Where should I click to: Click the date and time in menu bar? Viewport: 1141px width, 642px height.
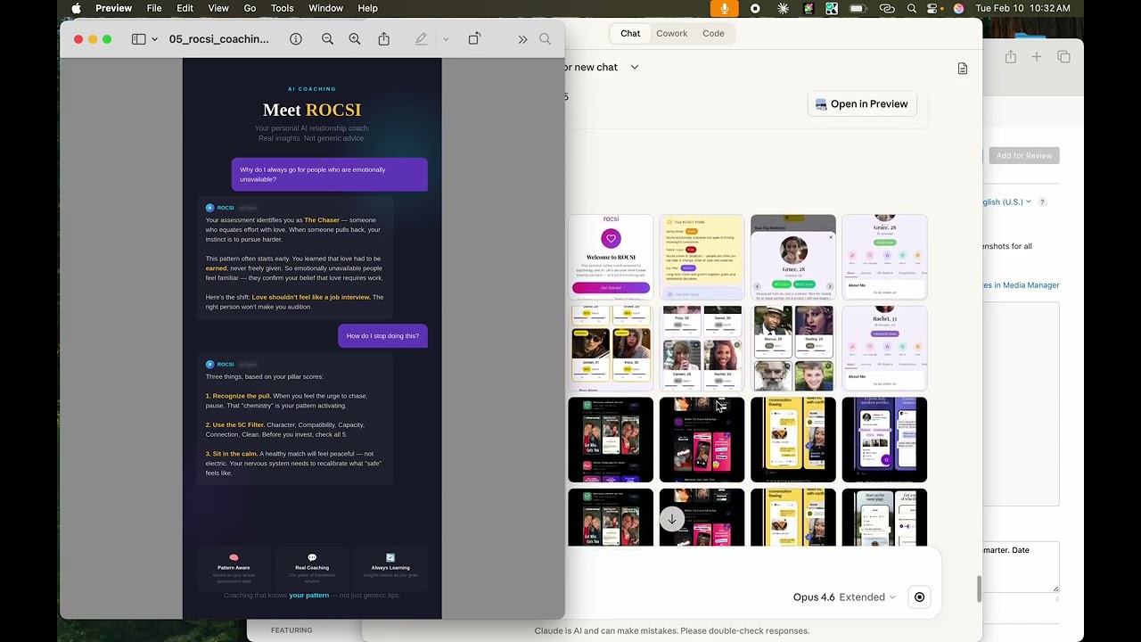[1022, 8]
